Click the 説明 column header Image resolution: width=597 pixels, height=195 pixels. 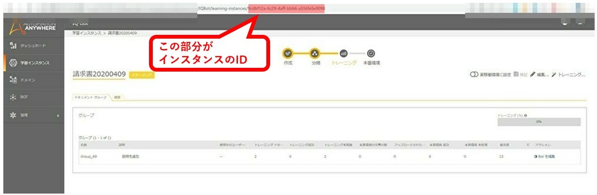click(x=121, y=145)
